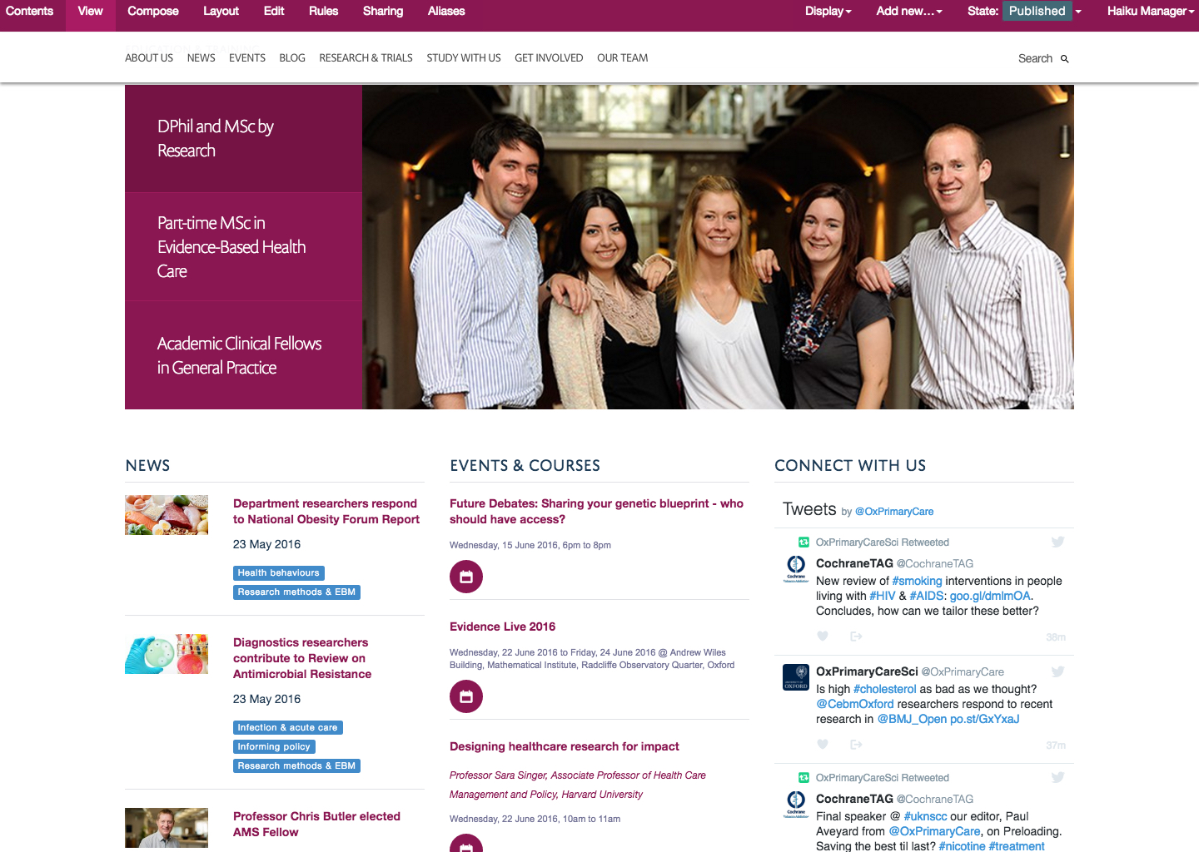Switch to the Compose tab
The height and width of the screenshot is (852, 1199).
pyautogui.click(x=153, y=12)
